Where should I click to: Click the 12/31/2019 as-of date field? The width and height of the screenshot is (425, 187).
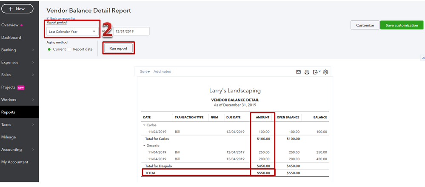pos(131,32)
